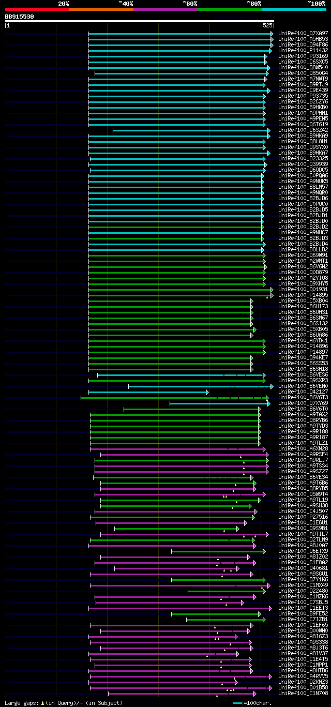Select label UniRef100_A6XN28

point(303,448)
